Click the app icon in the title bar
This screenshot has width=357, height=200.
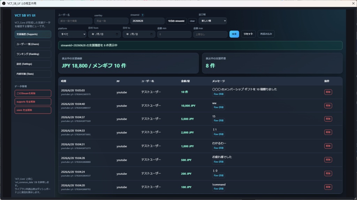coord(3,3)
